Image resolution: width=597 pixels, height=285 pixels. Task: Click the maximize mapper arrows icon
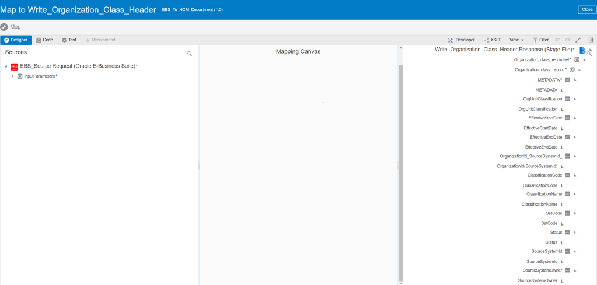click(x=578, y=40)
